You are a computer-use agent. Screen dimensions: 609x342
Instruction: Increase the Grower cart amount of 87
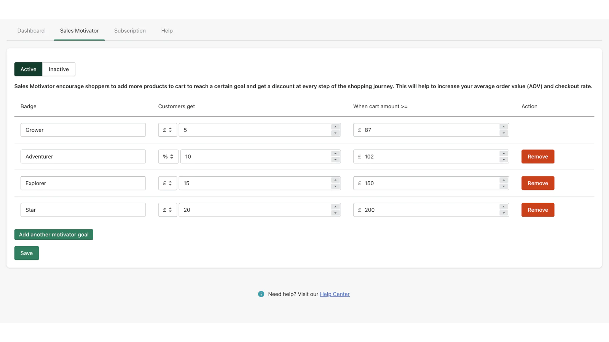[x=504, y=127]
